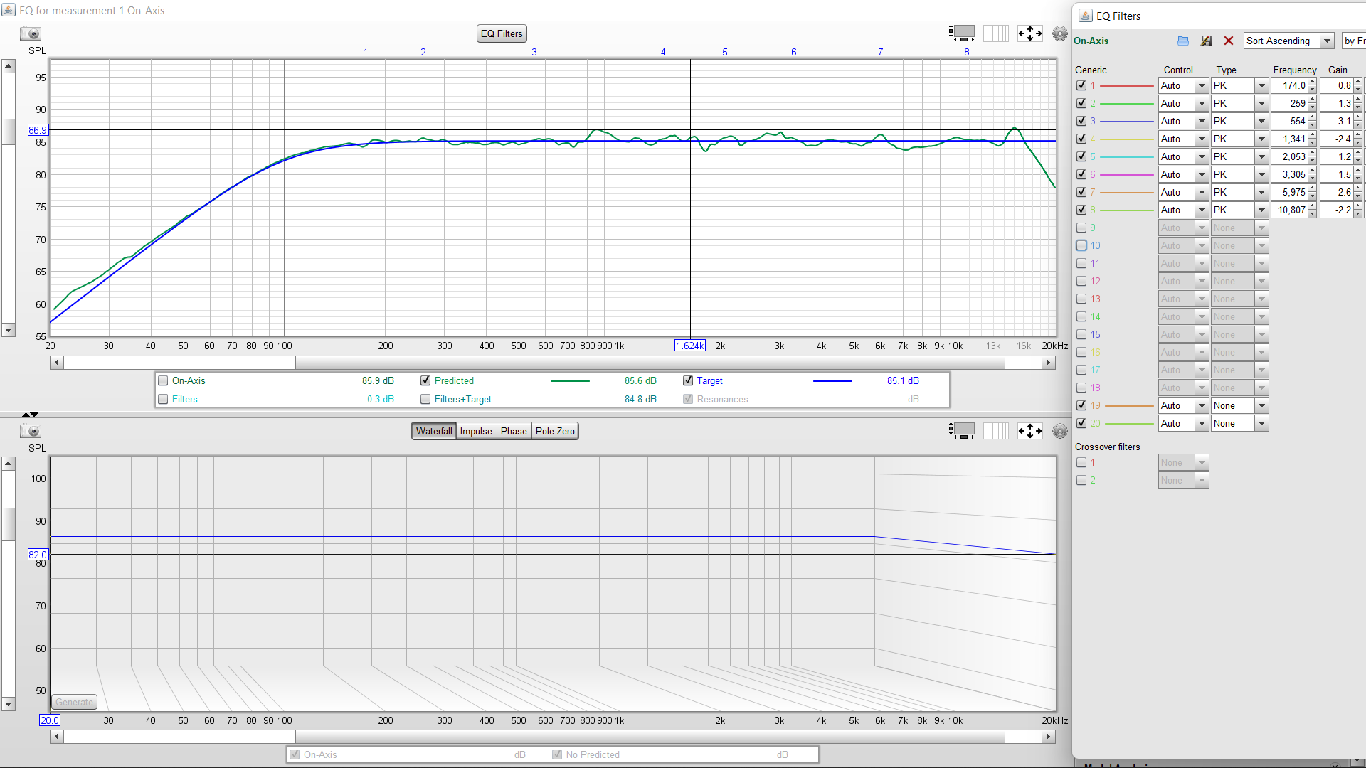Open lower graph settings gear
Viewport: 1366px width, 768px height.
point(1060,431)
